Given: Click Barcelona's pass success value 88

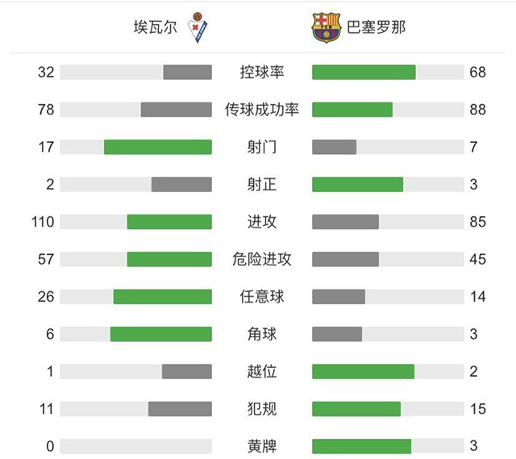Looking at the screenshot, I should (478, 110).
